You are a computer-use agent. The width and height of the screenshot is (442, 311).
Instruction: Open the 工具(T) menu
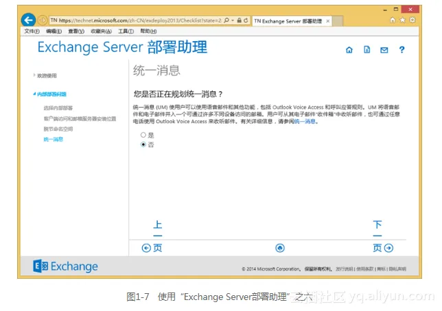pyautogui.click(x=126, y=32)
